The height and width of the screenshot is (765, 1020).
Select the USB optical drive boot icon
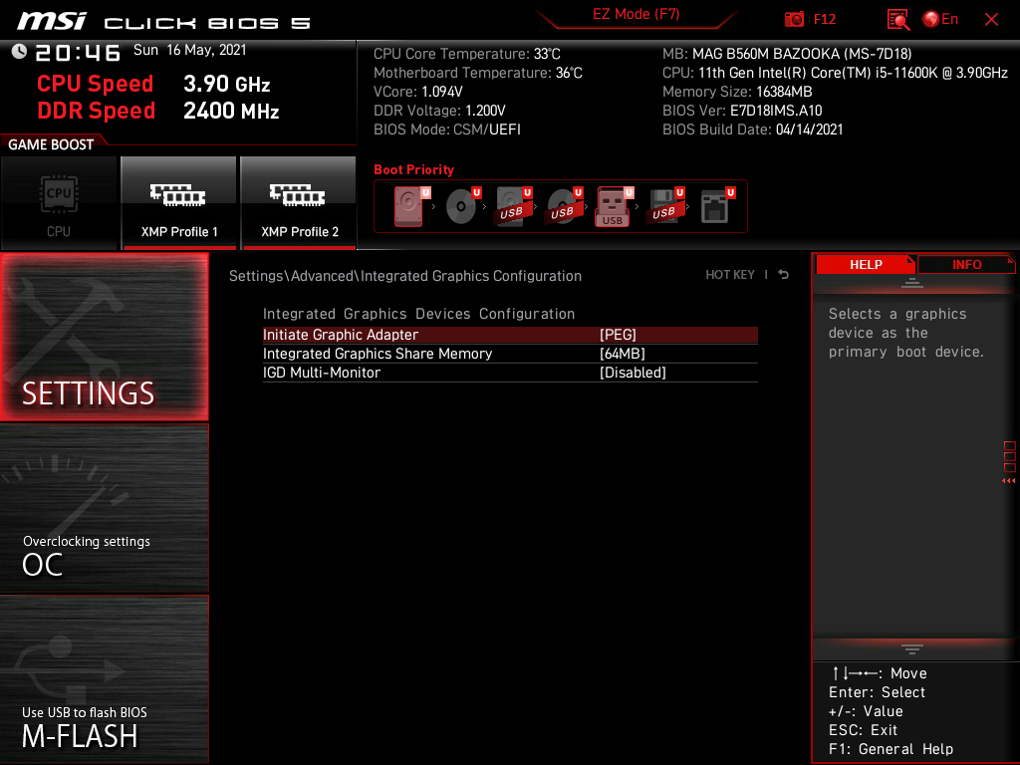(565, 206)
